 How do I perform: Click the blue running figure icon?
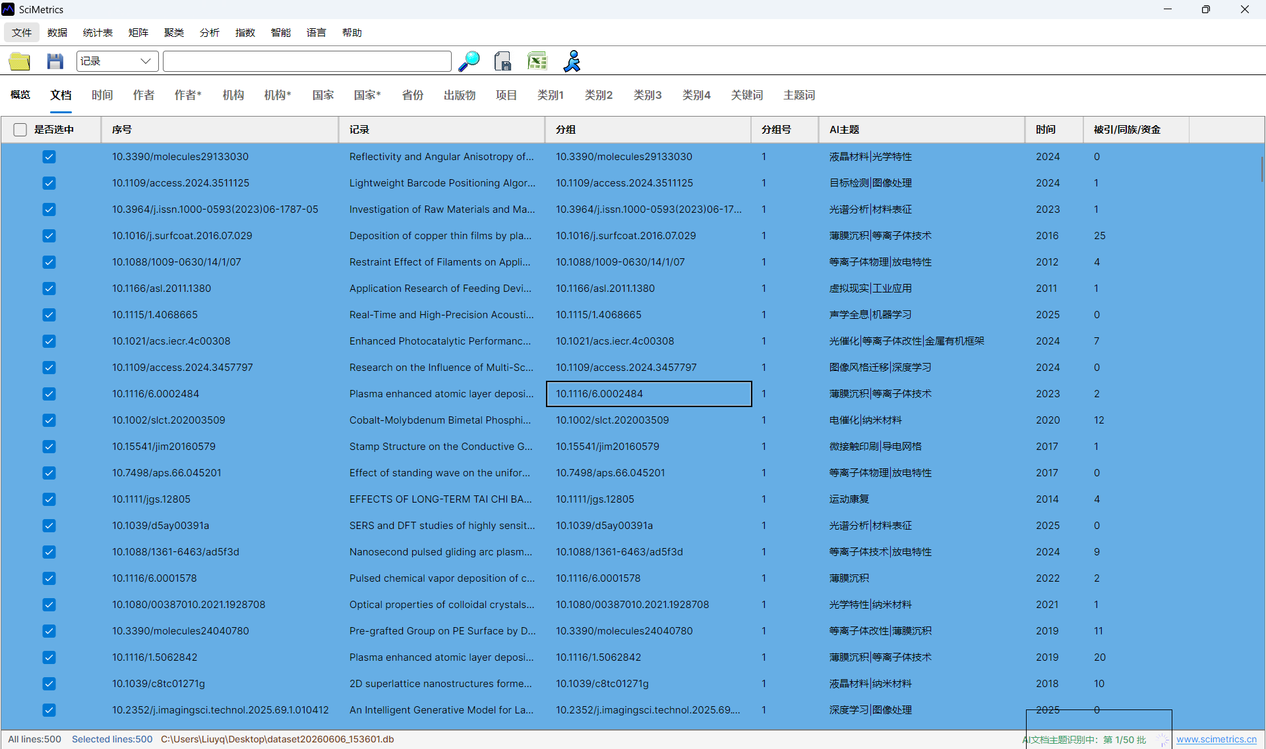click(x=572, y=61)
